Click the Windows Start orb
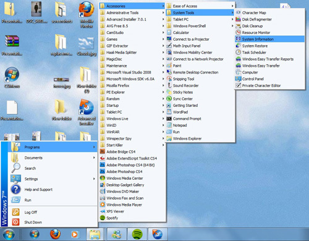 point(9,234)
